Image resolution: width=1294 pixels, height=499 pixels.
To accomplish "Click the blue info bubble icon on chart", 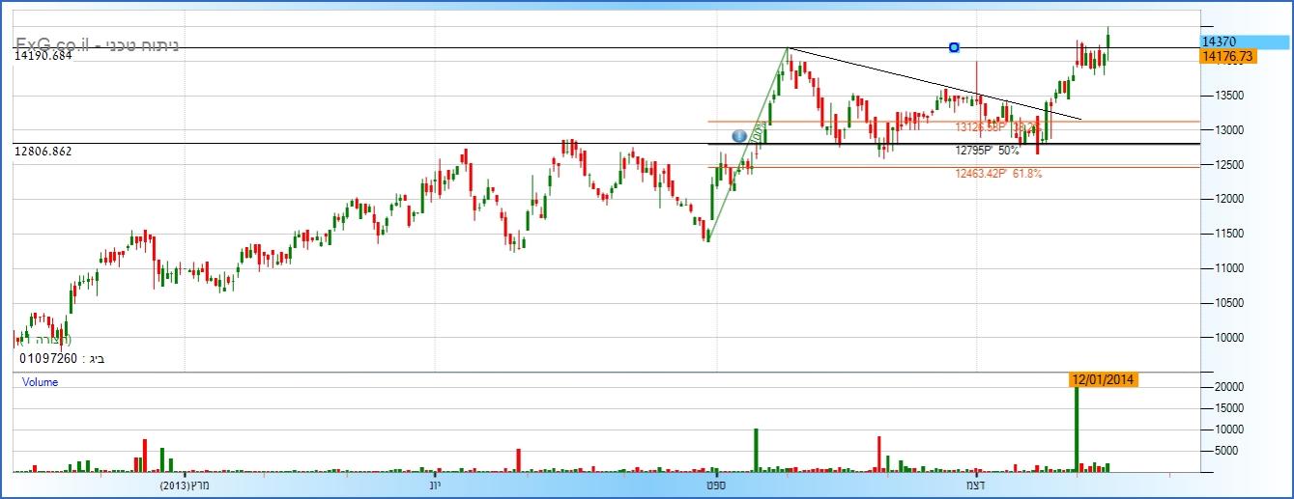I will point(739,136).
